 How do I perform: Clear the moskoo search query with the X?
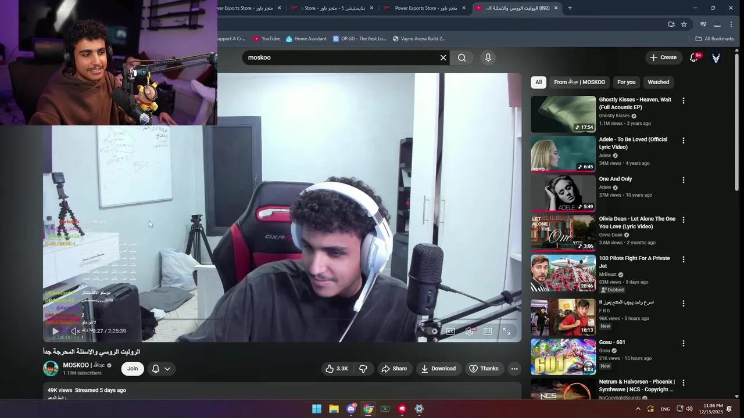tap(443, 57)
